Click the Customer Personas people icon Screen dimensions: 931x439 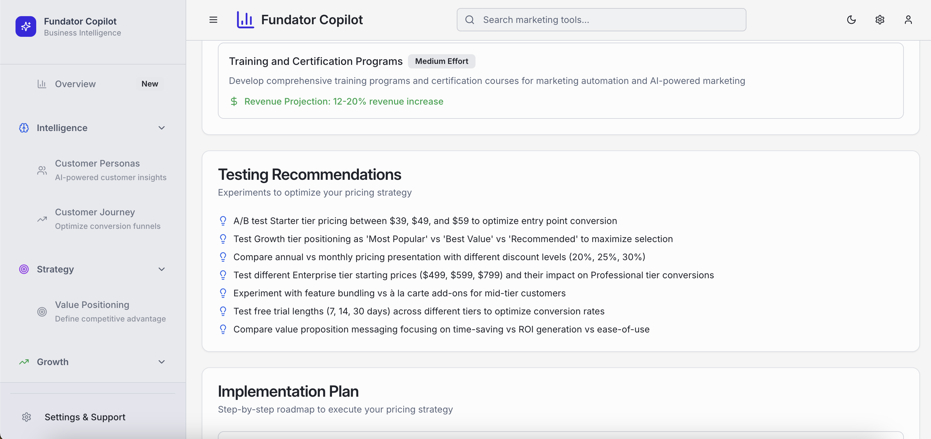point(42,170)
